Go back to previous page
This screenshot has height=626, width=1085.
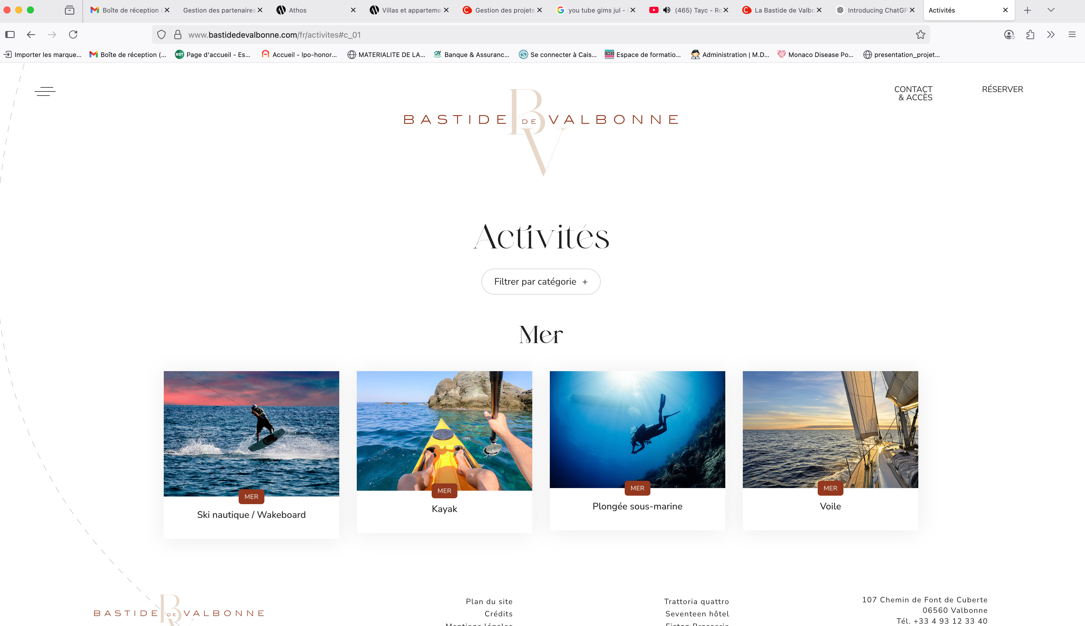point(31,34)
